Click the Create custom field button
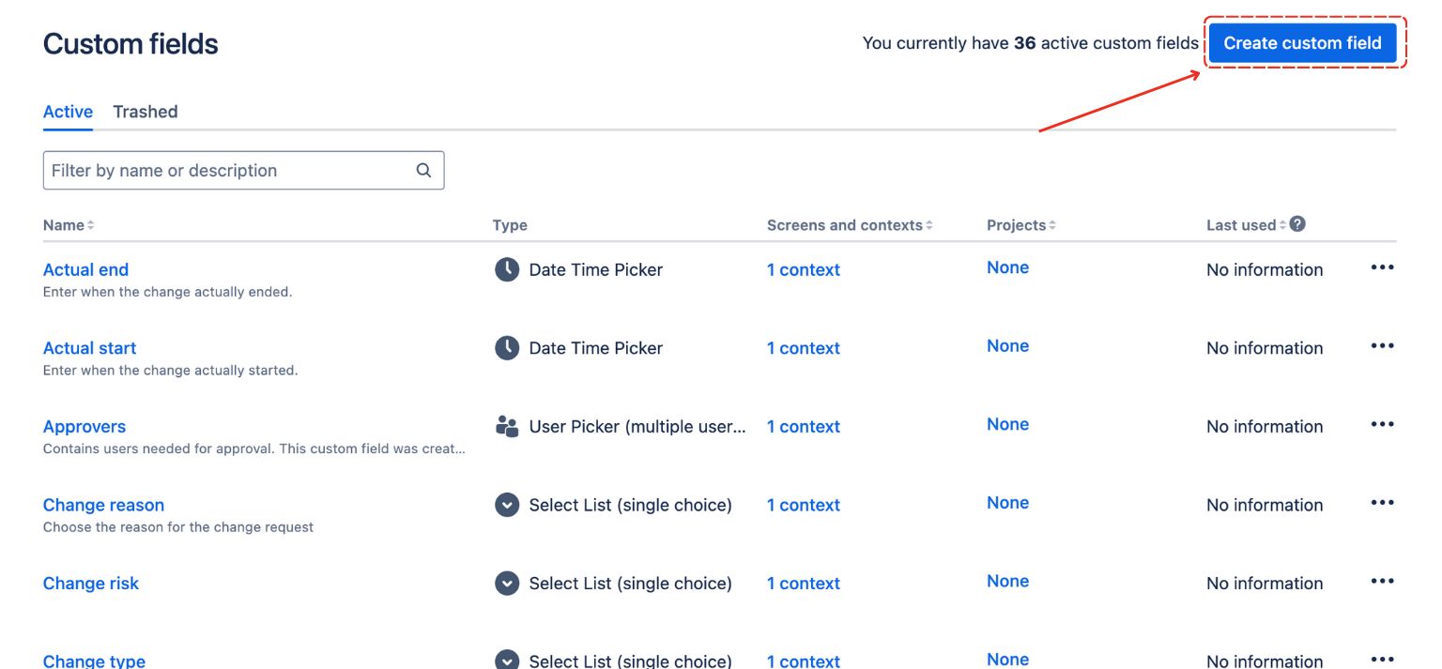This screenshot has width=1442, height=669. pyautogui.click(x=1304, y=42)
